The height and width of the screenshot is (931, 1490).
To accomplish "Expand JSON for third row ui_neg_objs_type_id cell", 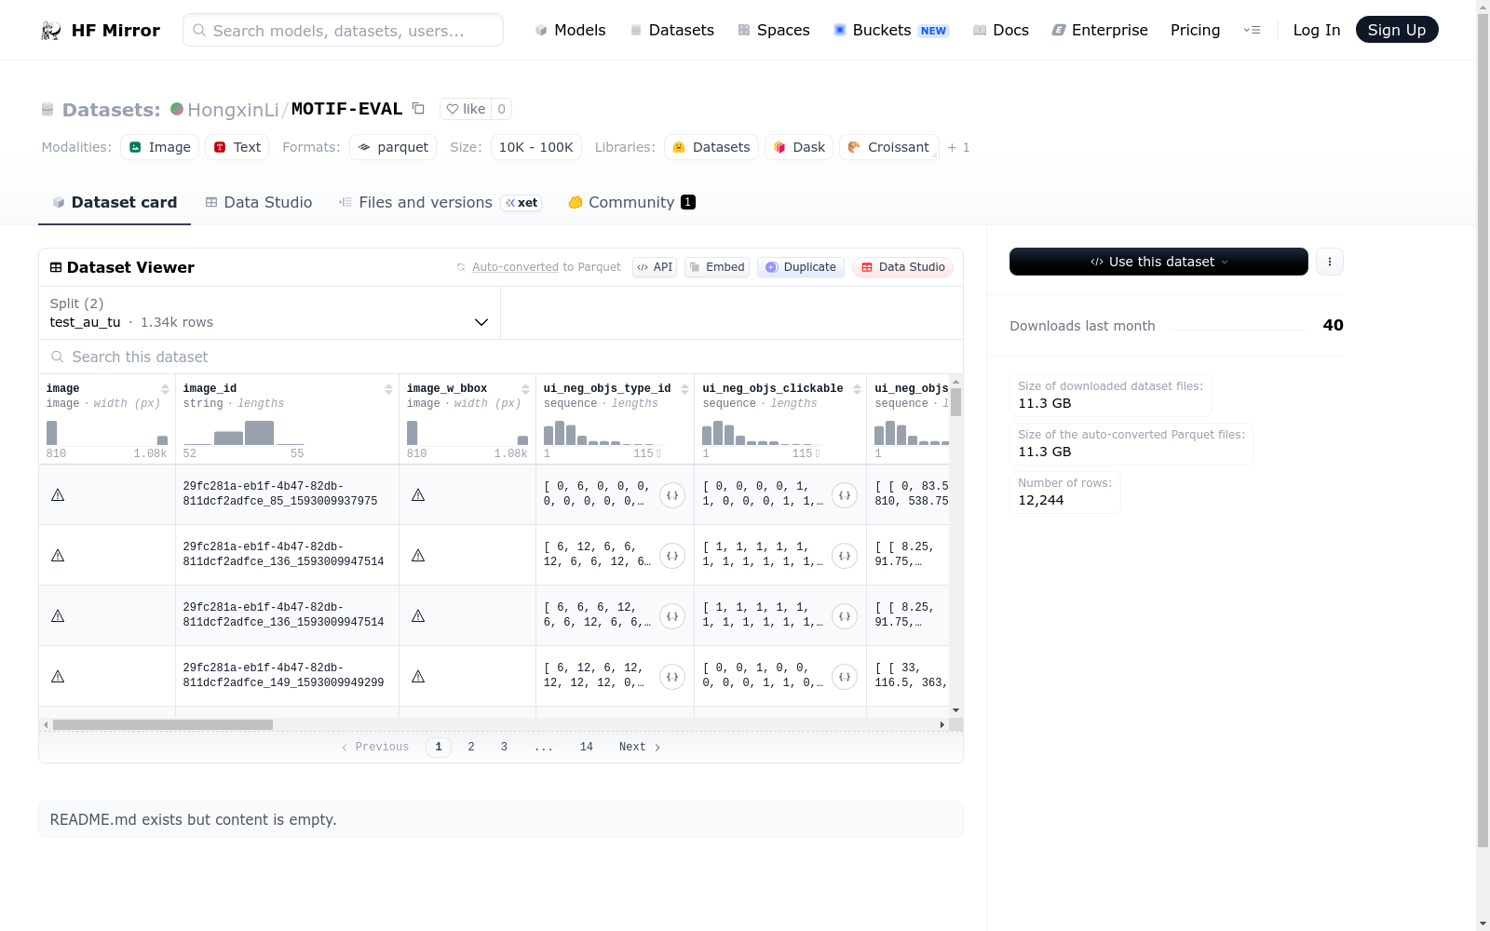I will click(672, 616).
